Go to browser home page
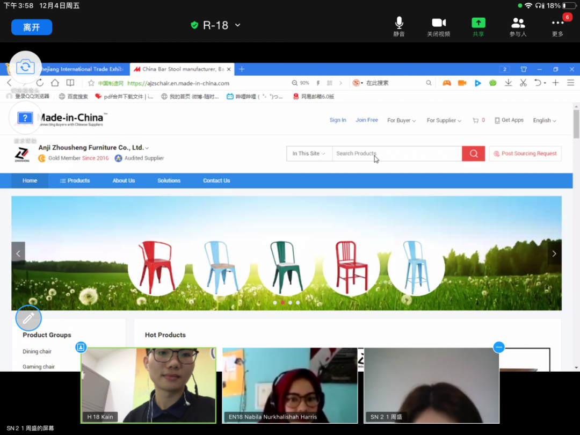This screenshot has height=435, width=580. click(x=55, y=83)
